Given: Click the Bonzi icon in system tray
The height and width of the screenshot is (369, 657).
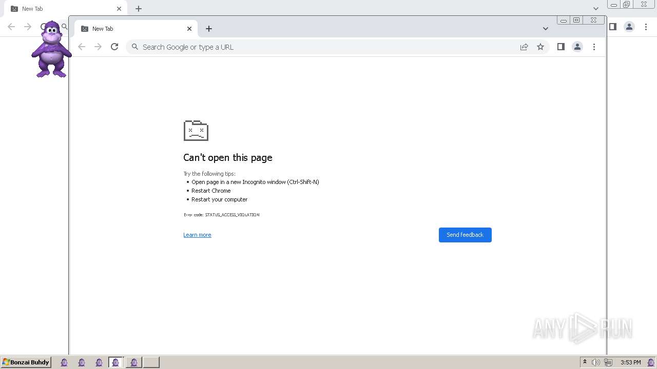Looking at the screenshot, I should click(x=651, y=362).
